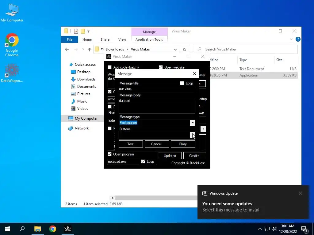Click the Credits button
The image size is (314, 235).
(194, 156)
